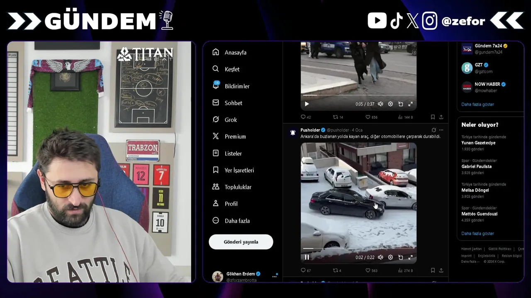The width and height of the screenshot is (531, 298).
Task: Click the Yer İşaretleri label
Action: (x=239, y=171)
